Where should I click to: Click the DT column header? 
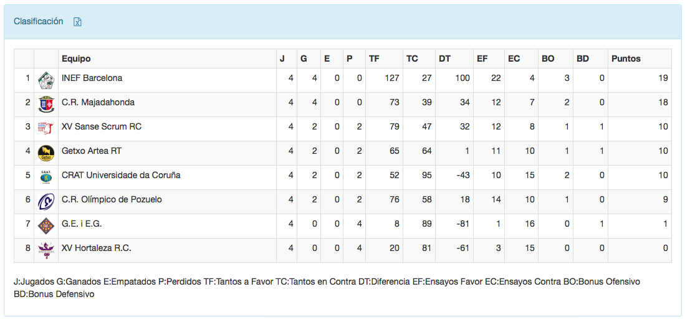click(x=444, y=59)
